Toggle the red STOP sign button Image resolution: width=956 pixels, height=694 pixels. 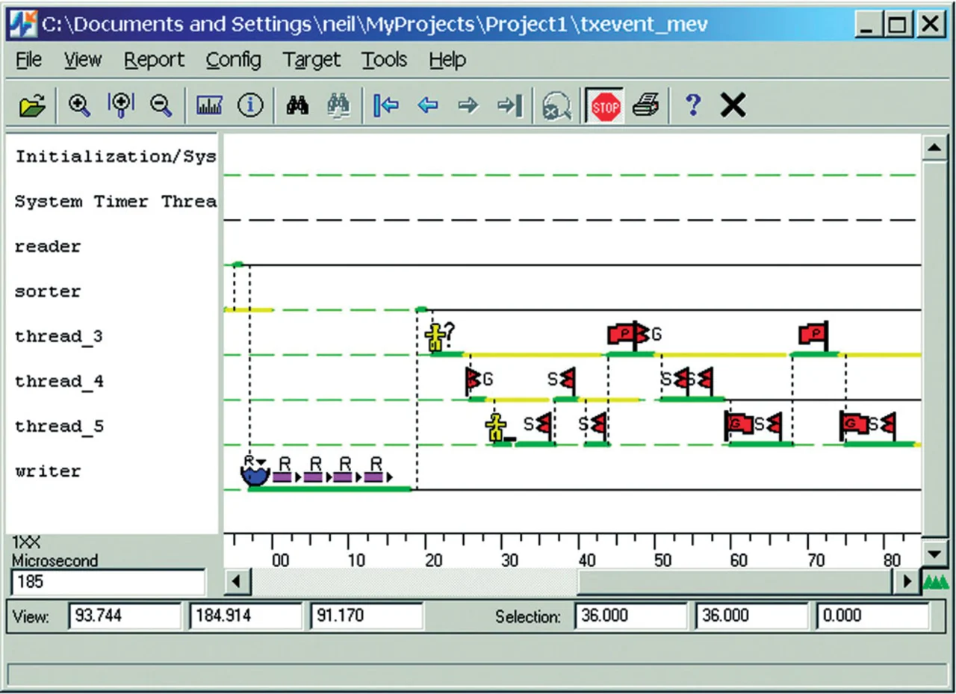click(605, 107)
